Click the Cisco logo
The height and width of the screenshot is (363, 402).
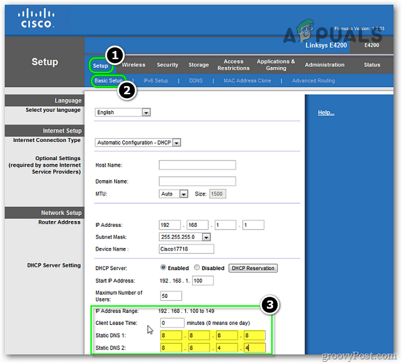36,18
